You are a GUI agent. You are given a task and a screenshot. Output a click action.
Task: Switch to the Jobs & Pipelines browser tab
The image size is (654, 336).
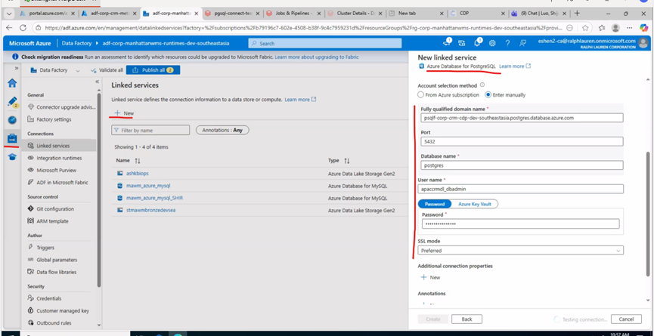[x=294, y=14]
